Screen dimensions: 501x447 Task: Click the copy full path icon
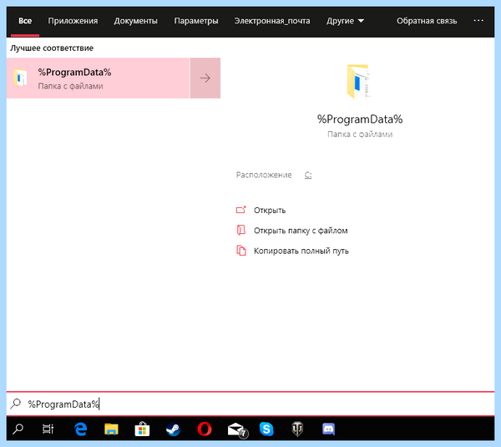(241, 251)
